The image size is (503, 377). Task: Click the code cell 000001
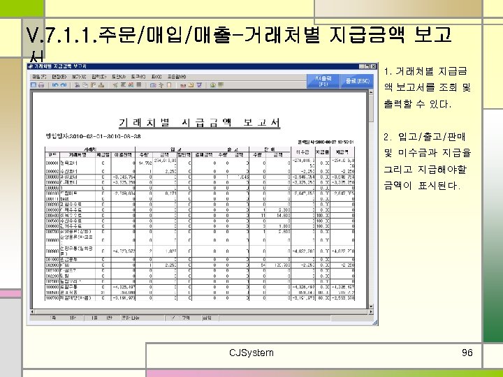[x=52, y=163]
